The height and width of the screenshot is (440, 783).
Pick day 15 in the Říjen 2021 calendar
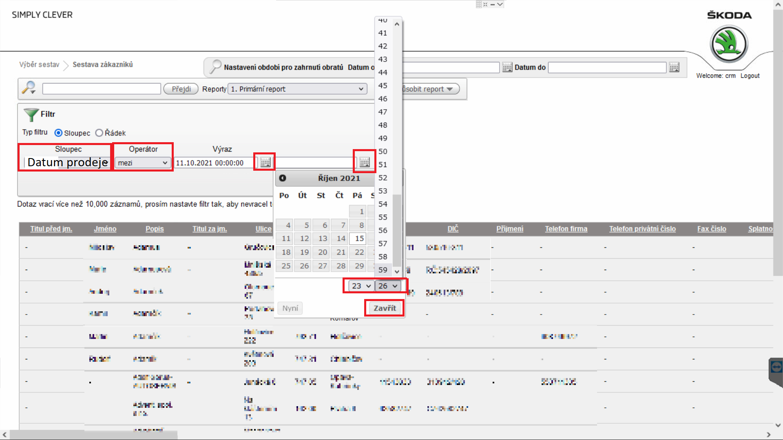pos(359,238)
